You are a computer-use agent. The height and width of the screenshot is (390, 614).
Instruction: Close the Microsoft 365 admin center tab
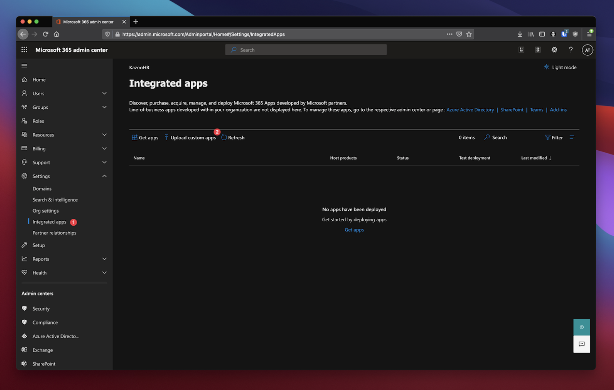pyautogui.click(x=124, y=22)
